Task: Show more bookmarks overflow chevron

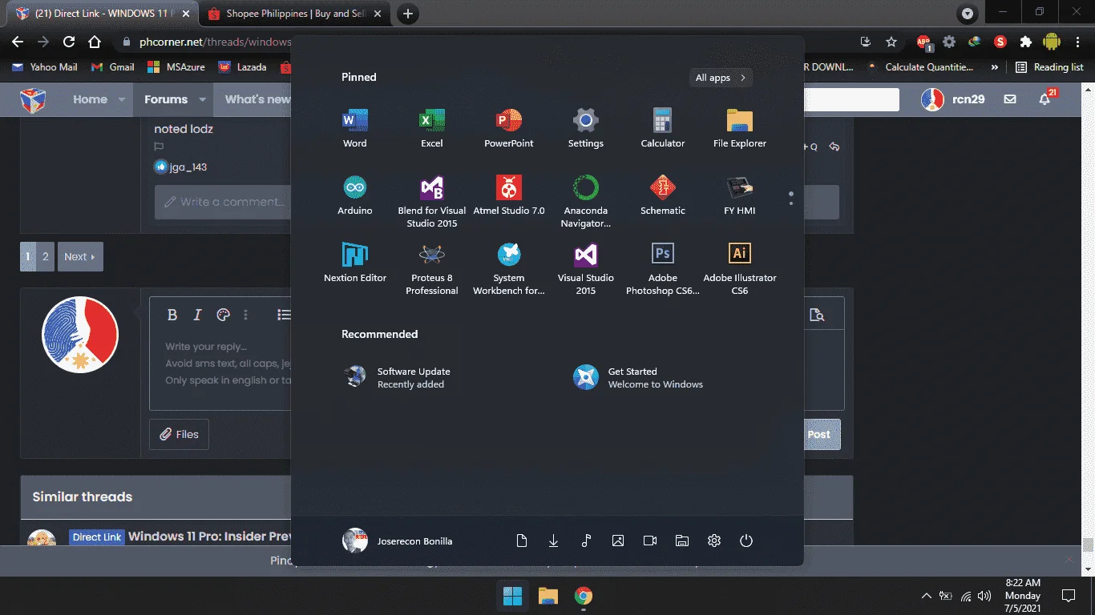Action: point(995,67)
